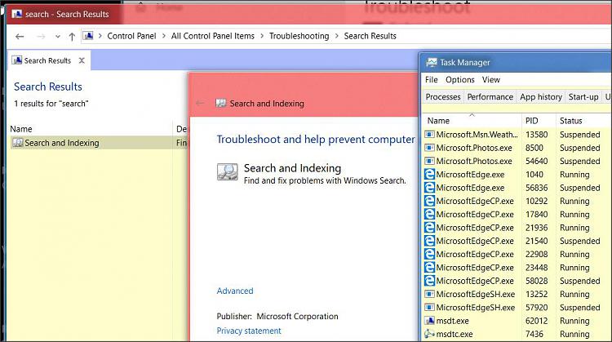This screenshot has height=342, width=612.
Task: Select the msdt.exe process name
Action: point(452,321)
